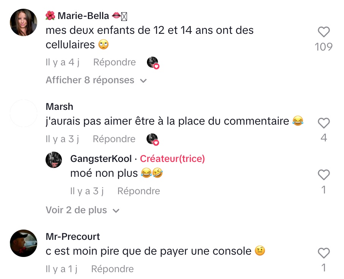Image resolution: width=344 pixels, height=279 pixels.
Task: Click creator-liked badge under Marie-Bella's comment
Action: tap(153, 63)
